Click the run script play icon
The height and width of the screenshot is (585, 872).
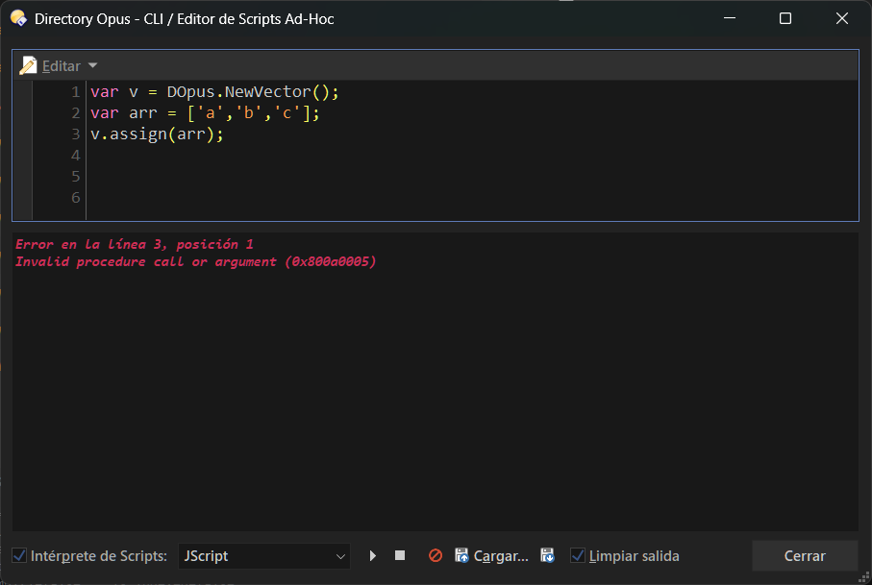pos(373,555)
